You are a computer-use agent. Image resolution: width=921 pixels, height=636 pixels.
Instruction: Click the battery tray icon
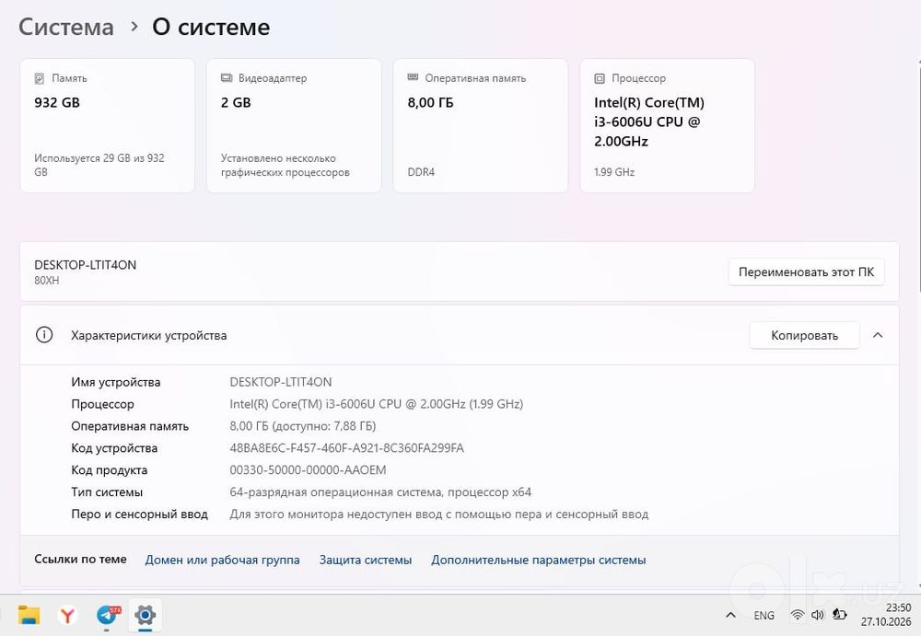coord(840,615)
